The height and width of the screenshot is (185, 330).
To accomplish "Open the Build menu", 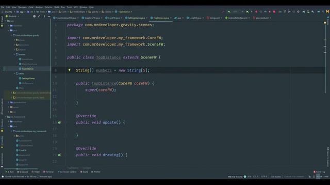I will tap(57, 7).
